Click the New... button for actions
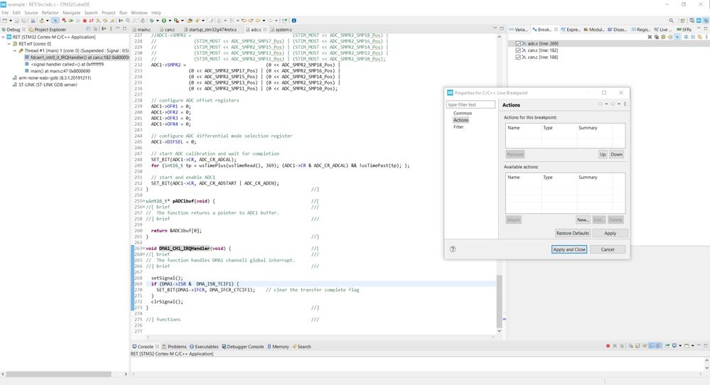 (582, 219)
